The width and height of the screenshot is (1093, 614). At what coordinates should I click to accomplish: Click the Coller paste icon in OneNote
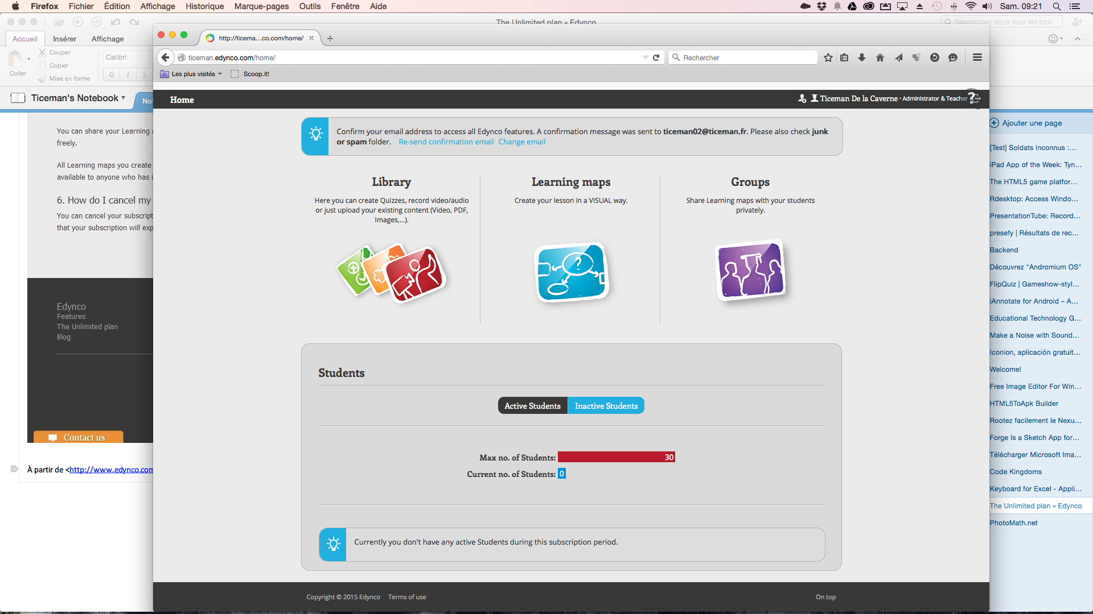(15, 59)
